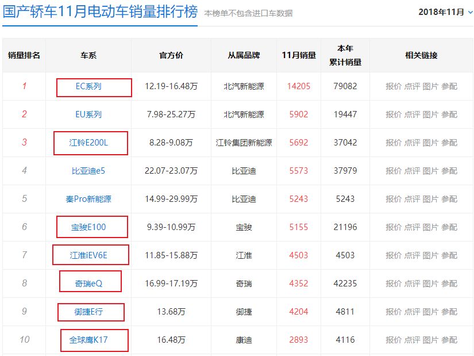This screenshot has width=474, height=356.
Task: Click 报价 in the 宝骏E100 row
Action: pyautogui.click(x=394, y=227)
